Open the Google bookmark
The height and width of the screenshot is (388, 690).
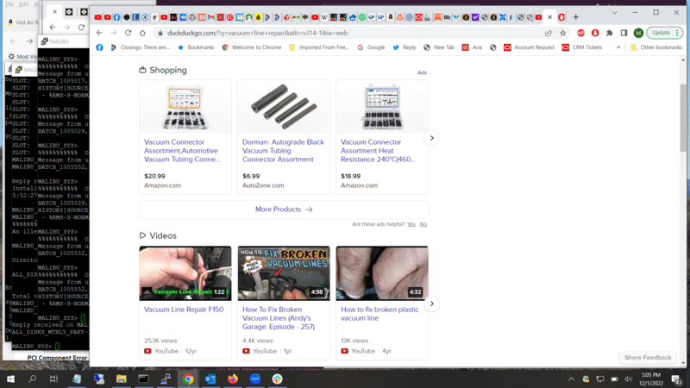coord(371,47)
